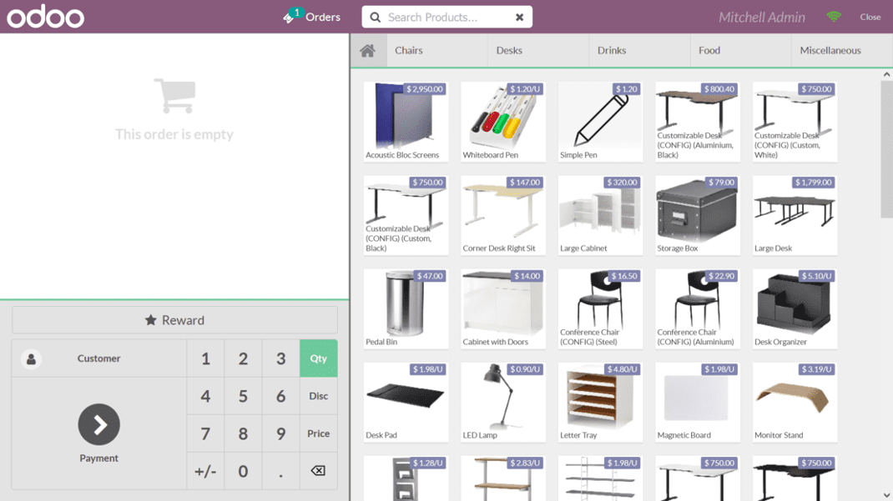Click the wifi connection status icon
Viewport: 893px width, 501px height.
(834, 17)
